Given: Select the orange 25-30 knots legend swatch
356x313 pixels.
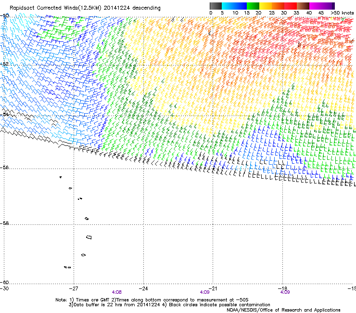Looking at the screenshot, I should (x=278, y=6).
